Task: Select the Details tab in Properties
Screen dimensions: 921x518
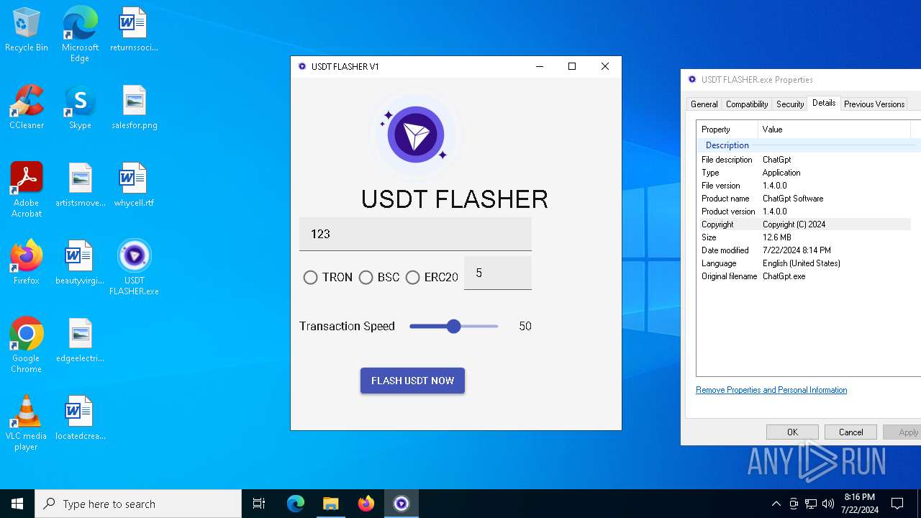Action: pyautogui.click(x=824, y=103)
